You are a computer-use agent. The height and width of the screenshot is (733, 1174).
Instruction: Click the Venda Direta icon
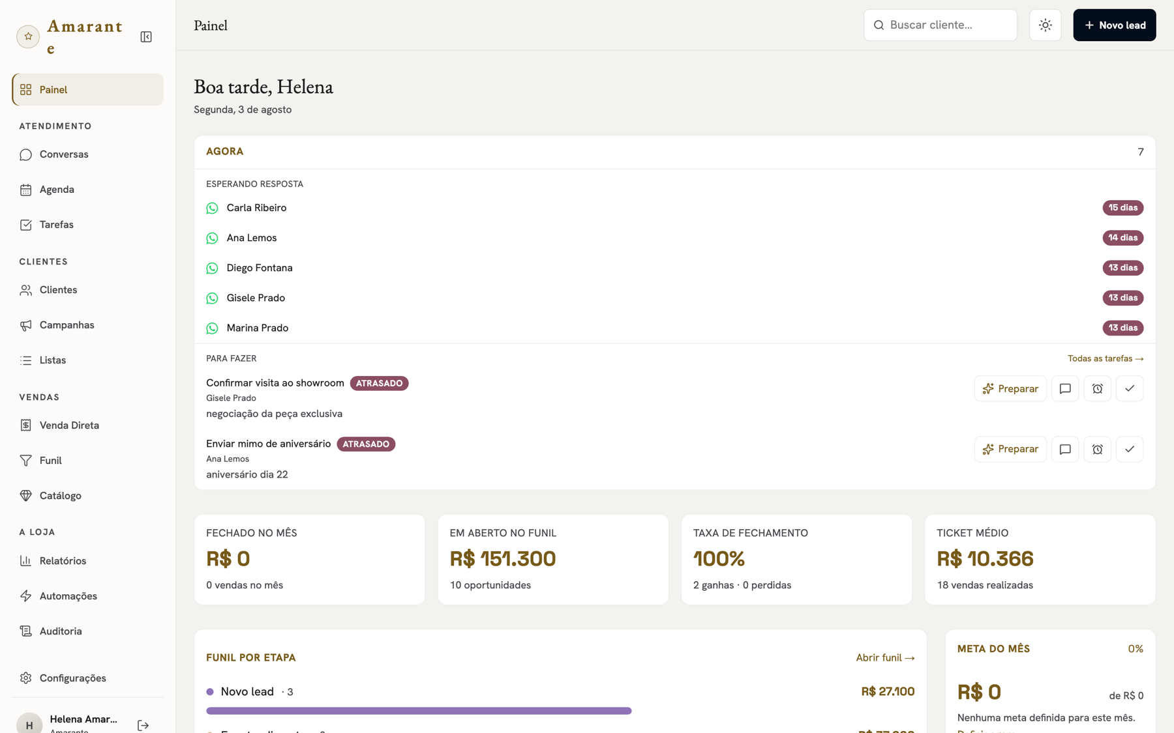(26, 425)
